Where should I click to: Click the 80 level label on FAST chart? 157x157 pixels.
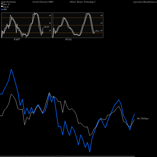50,15
